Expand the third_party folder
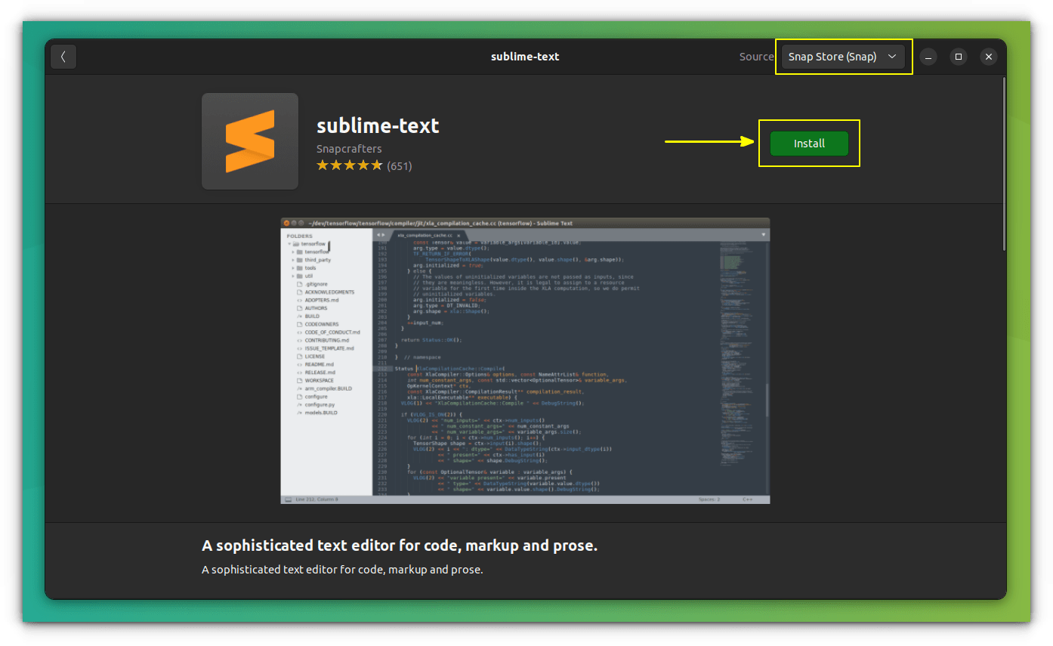Image resolution: width=1053 pixels, height=646 pixels. click(292, 260)
